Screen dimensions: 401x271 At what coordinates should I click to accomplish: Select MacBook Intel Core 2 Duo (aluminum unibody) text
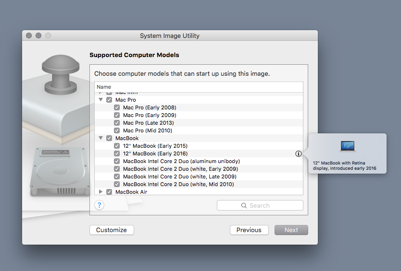click(x=181, y=161)
